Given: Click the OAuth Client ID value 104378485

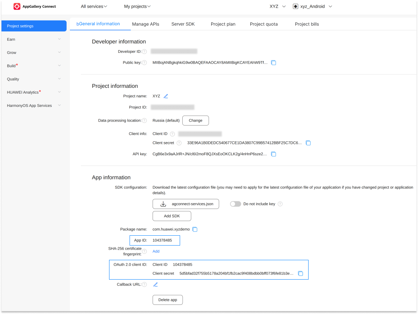Looking at the screenshot, I should [x=183, y=265].
